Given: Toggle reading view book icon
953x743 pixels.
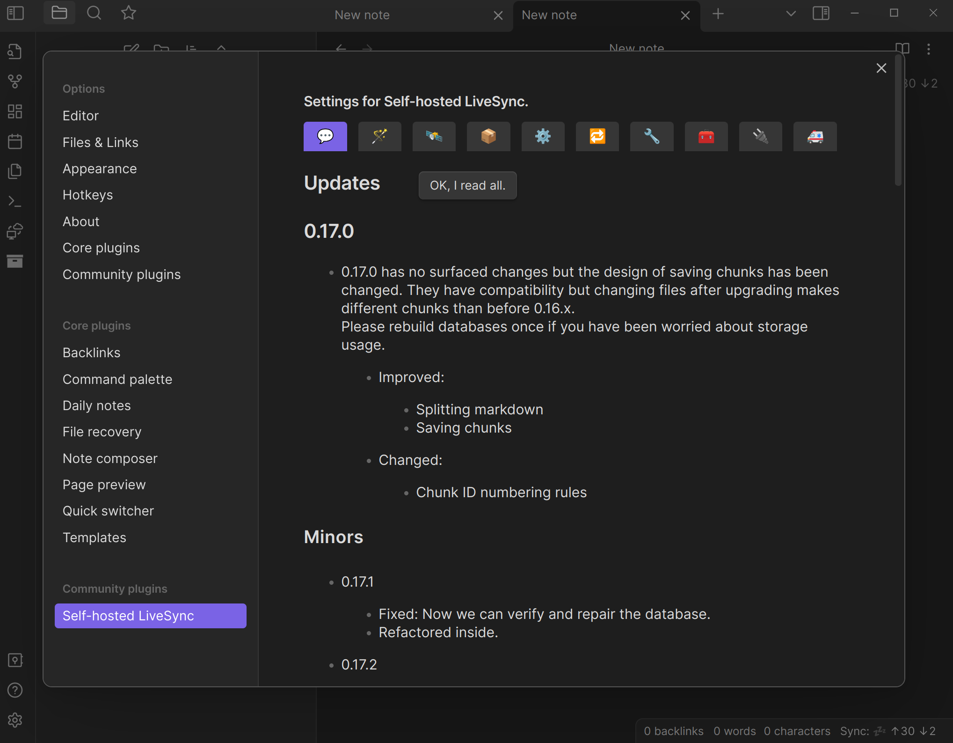Looking at the screenshot, I should click(902, 48).
